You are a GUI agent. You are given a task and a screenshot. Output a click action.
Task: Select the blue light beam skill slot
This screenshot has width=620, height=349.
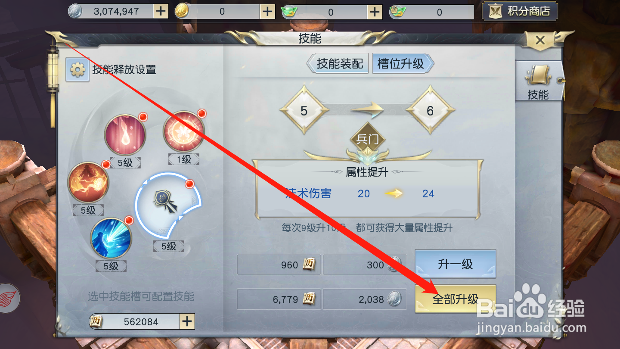pyautogui.click(x=111, y=238)
